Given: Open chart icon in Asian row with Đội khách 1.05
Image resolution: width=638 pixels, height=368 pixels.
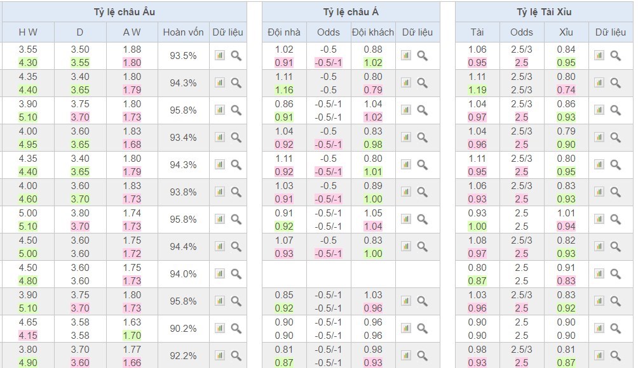Looking at the screenshot, I should (406, 220).
